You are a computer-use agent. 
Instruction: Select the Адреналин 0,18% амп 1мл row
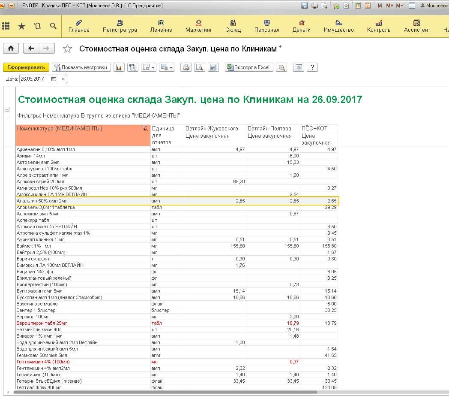(x=177, y=149)
